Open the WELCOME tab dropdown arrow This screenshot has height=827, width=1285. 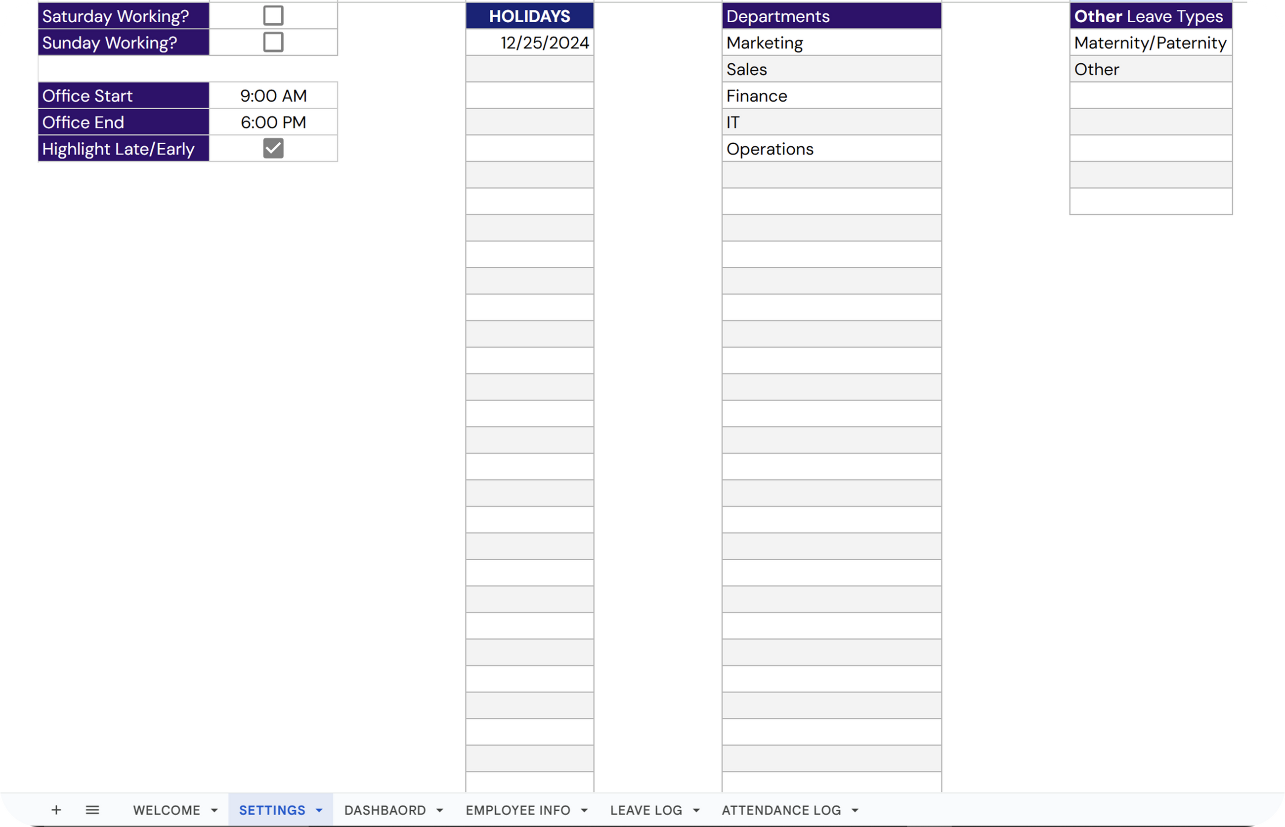coord(214,810)
